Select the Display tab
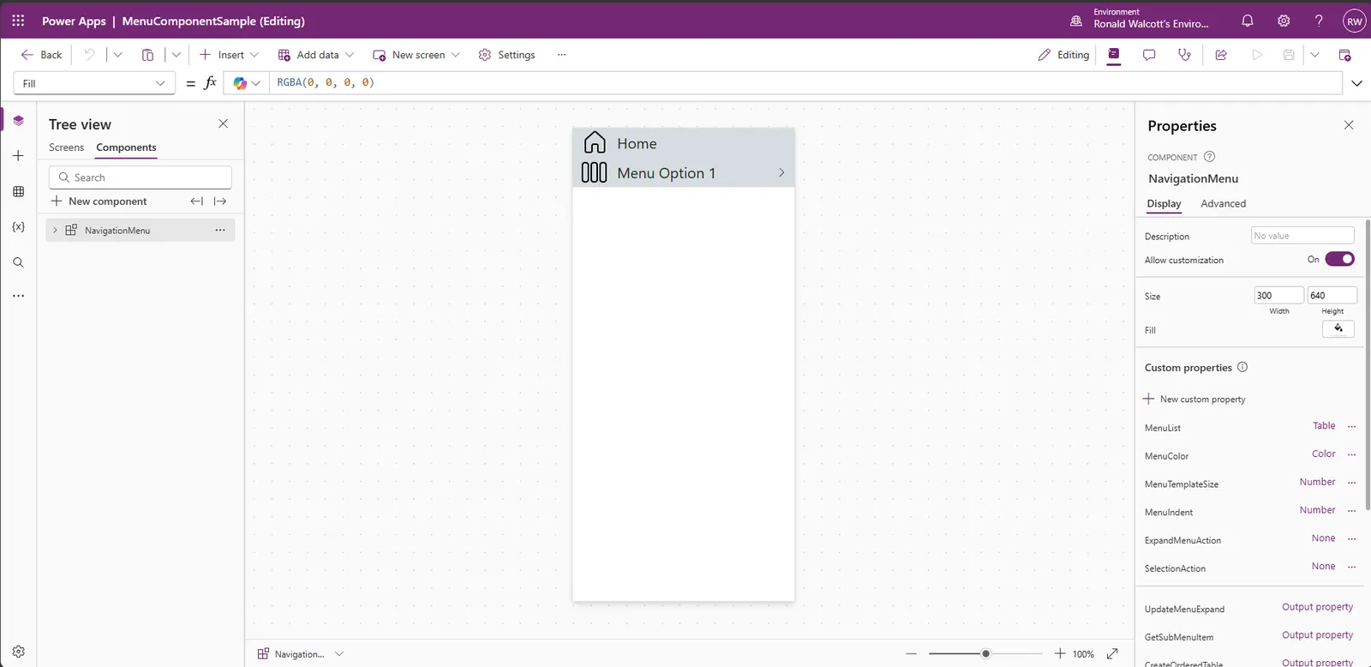The image size is (1371, 667). tap(1164, 203)
